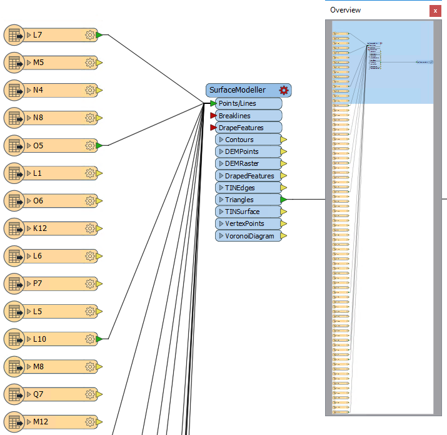447x435 pixels.
Task: Open L5 reader parameters gear
Action: pyautogui.click(x=90, y=312)
